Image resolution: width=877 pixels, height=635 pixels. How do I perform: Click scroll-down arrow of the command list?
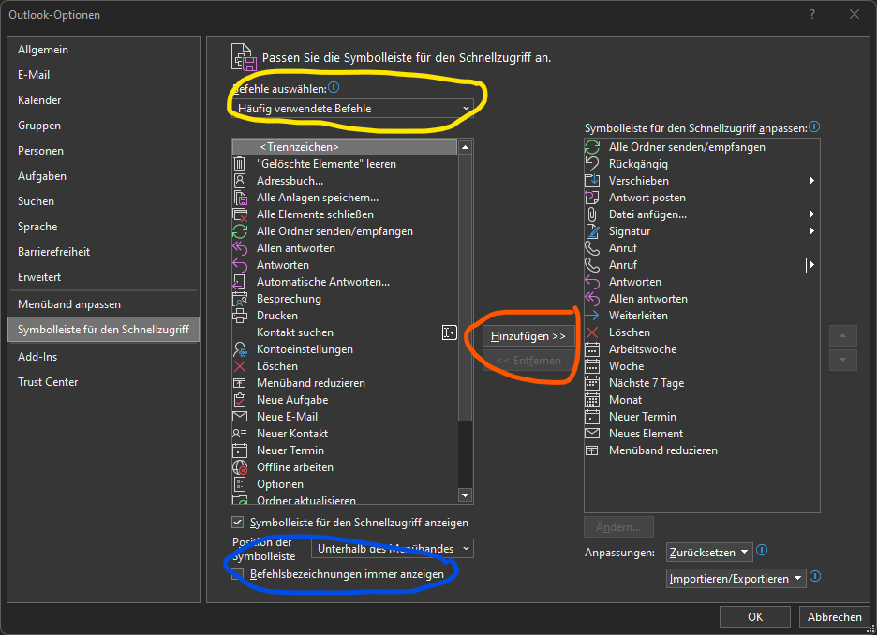tap(466, 495)
